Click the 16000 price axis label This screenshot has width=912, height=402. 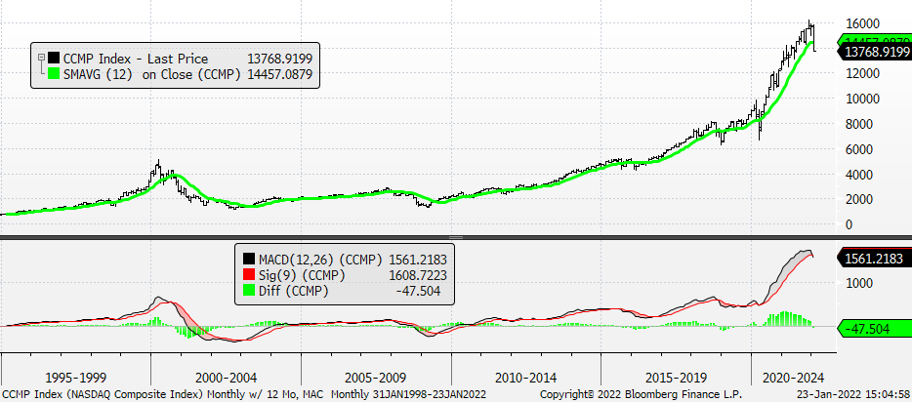(x=862, y=23)
